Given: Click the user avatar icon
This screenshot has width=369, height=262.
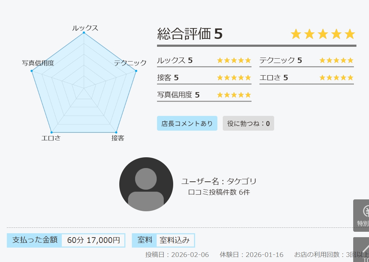Looking at the screenshot, I should tap(146, 184).
